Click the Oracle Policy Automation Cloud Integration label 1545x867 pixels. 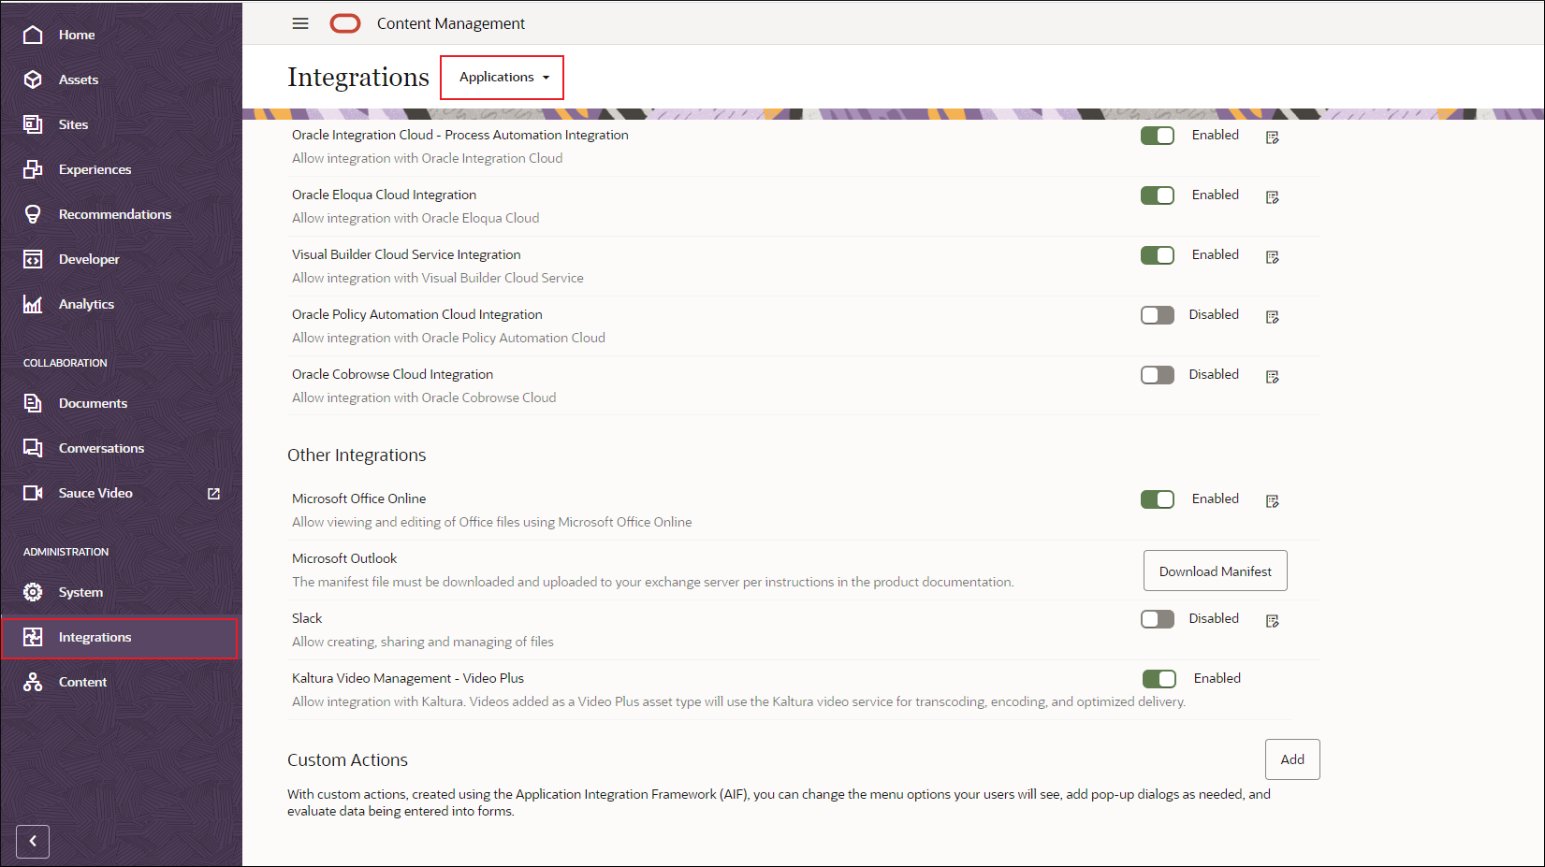(417, 314)
